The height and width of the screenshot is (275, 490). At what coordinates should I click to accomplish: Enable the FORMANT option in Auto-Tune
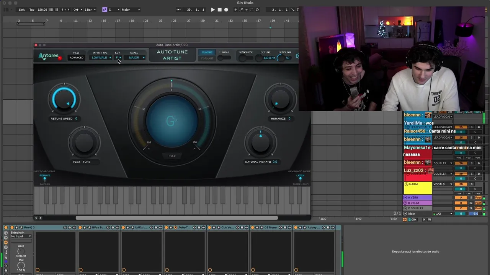[x=207, y=58]
